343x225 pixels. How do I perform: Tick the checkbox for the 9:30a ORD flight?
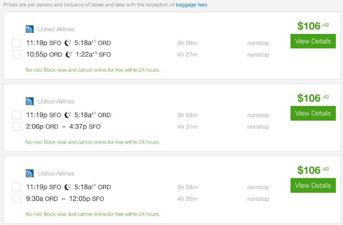pos(17,199)
